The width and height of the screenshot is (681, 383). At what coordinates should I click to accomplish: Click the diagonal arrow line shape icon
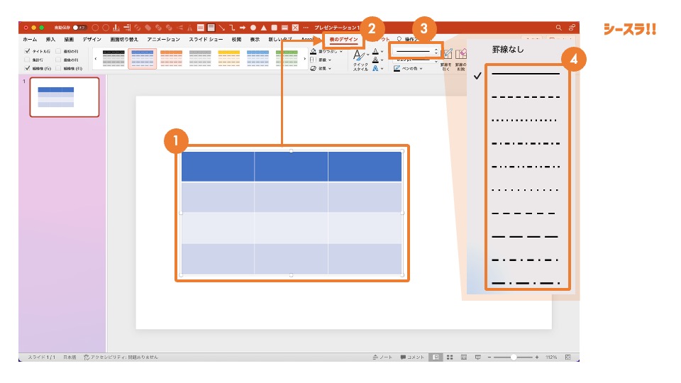pyautogui.click(x=222, y=28)
